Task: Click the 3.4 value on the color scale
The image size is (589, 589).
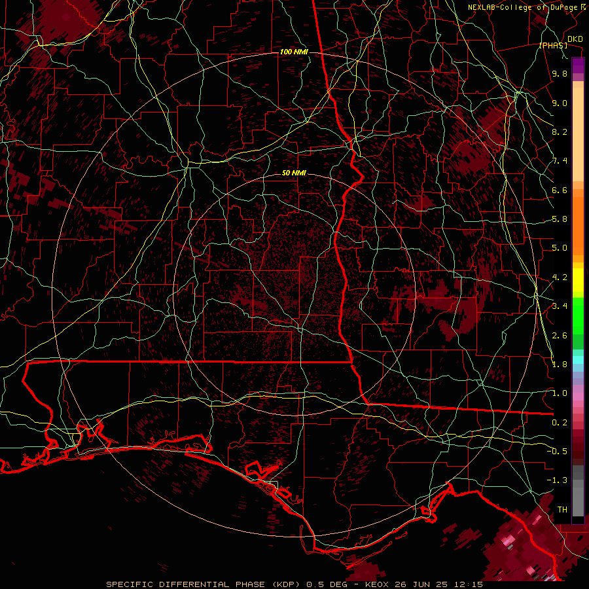Action: coord(560,306)
